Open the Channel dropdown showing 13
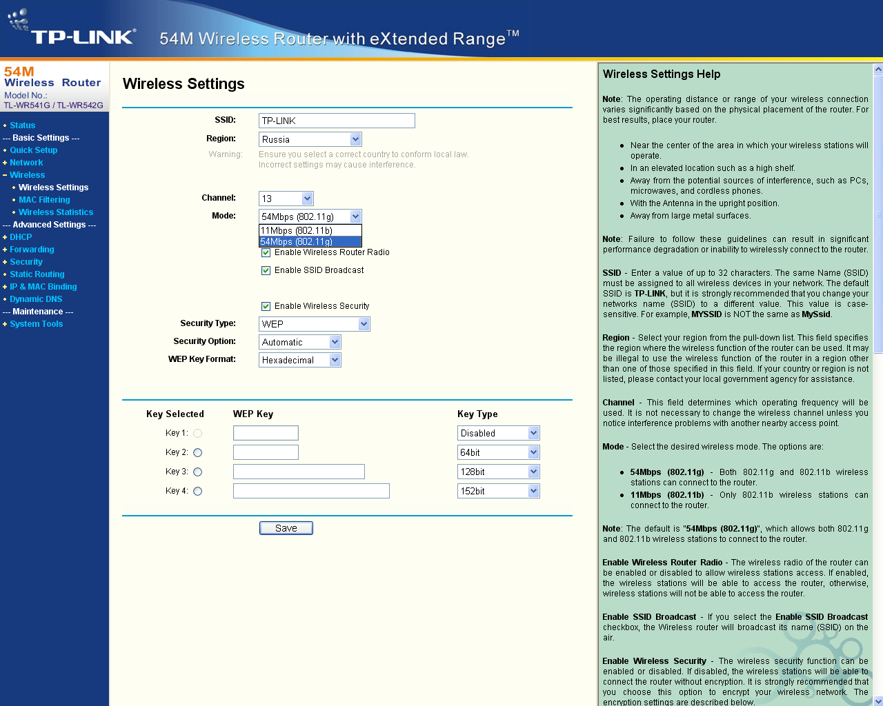 286,199
